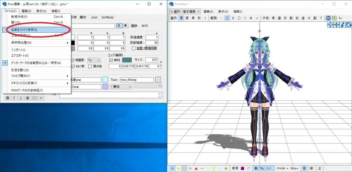This screenshot has width=352, height=172.
Task: Click the teal edge color swatch
Action: pyautogui.click(x=127, y=60)
